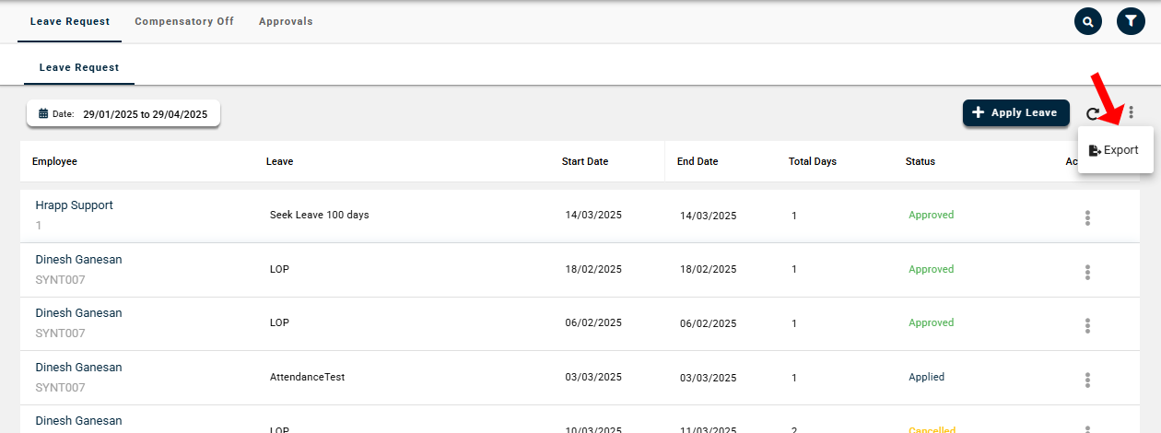Image resolution: width=1161 pixels, height=433 pixels.
Task: Click the search icon in top bar
Action: coord(1088,21)
